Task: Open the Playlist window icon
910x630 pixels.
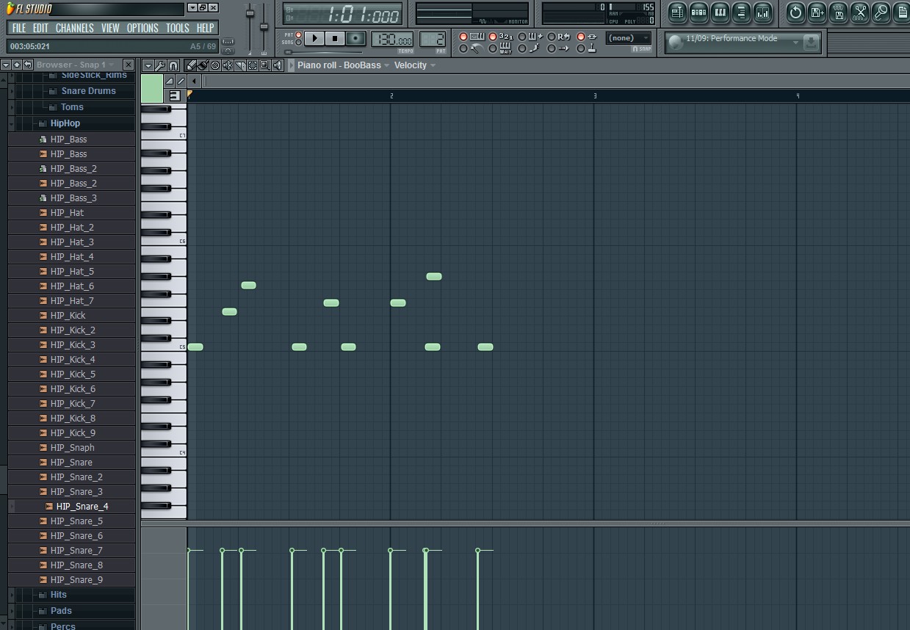Action: [x=677, y=12]
